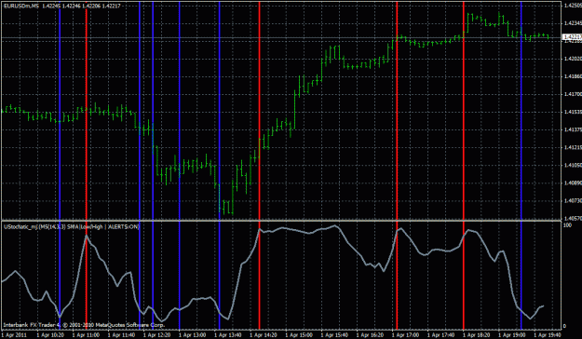Screen dimensions: 582x339
Task: Click the highlighted current price tag 1.4221
Action: [x=572, y=36]
